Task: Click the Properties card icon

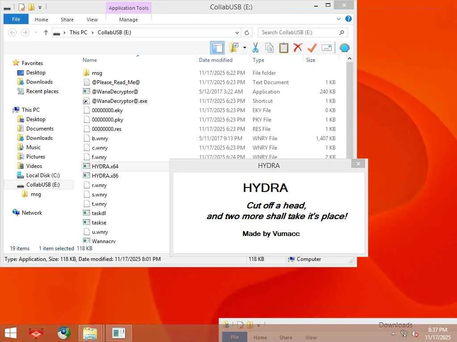Action: (326, 48)
